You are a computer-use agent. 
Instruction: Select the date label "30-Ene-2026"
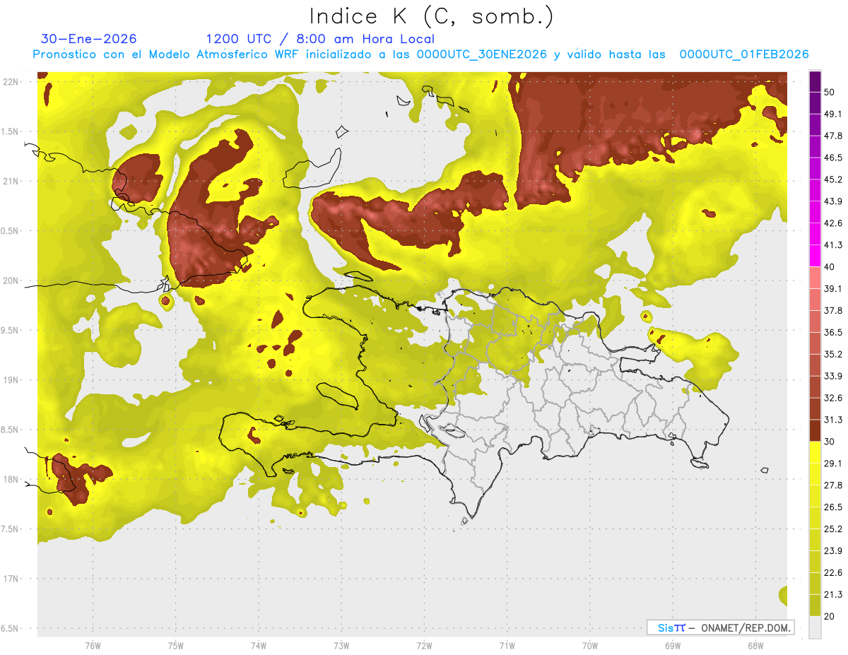tap(89, 39)
